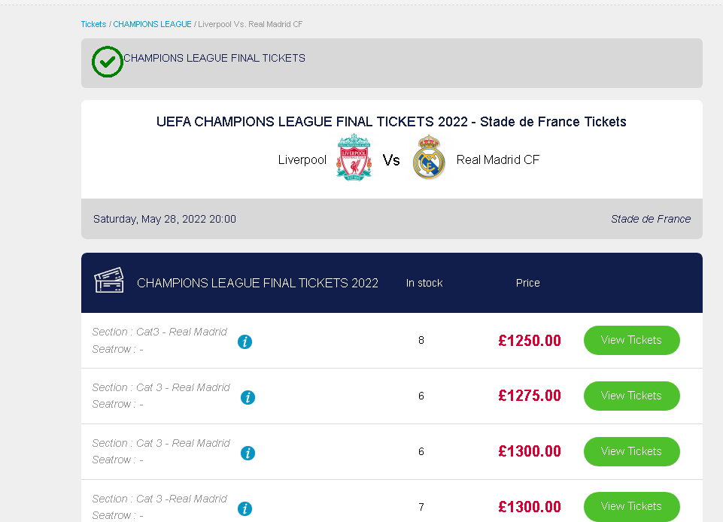This screenshot has width=723, height=522.
Task: Click the Real Madrid club crest
Action: (429, 158)
